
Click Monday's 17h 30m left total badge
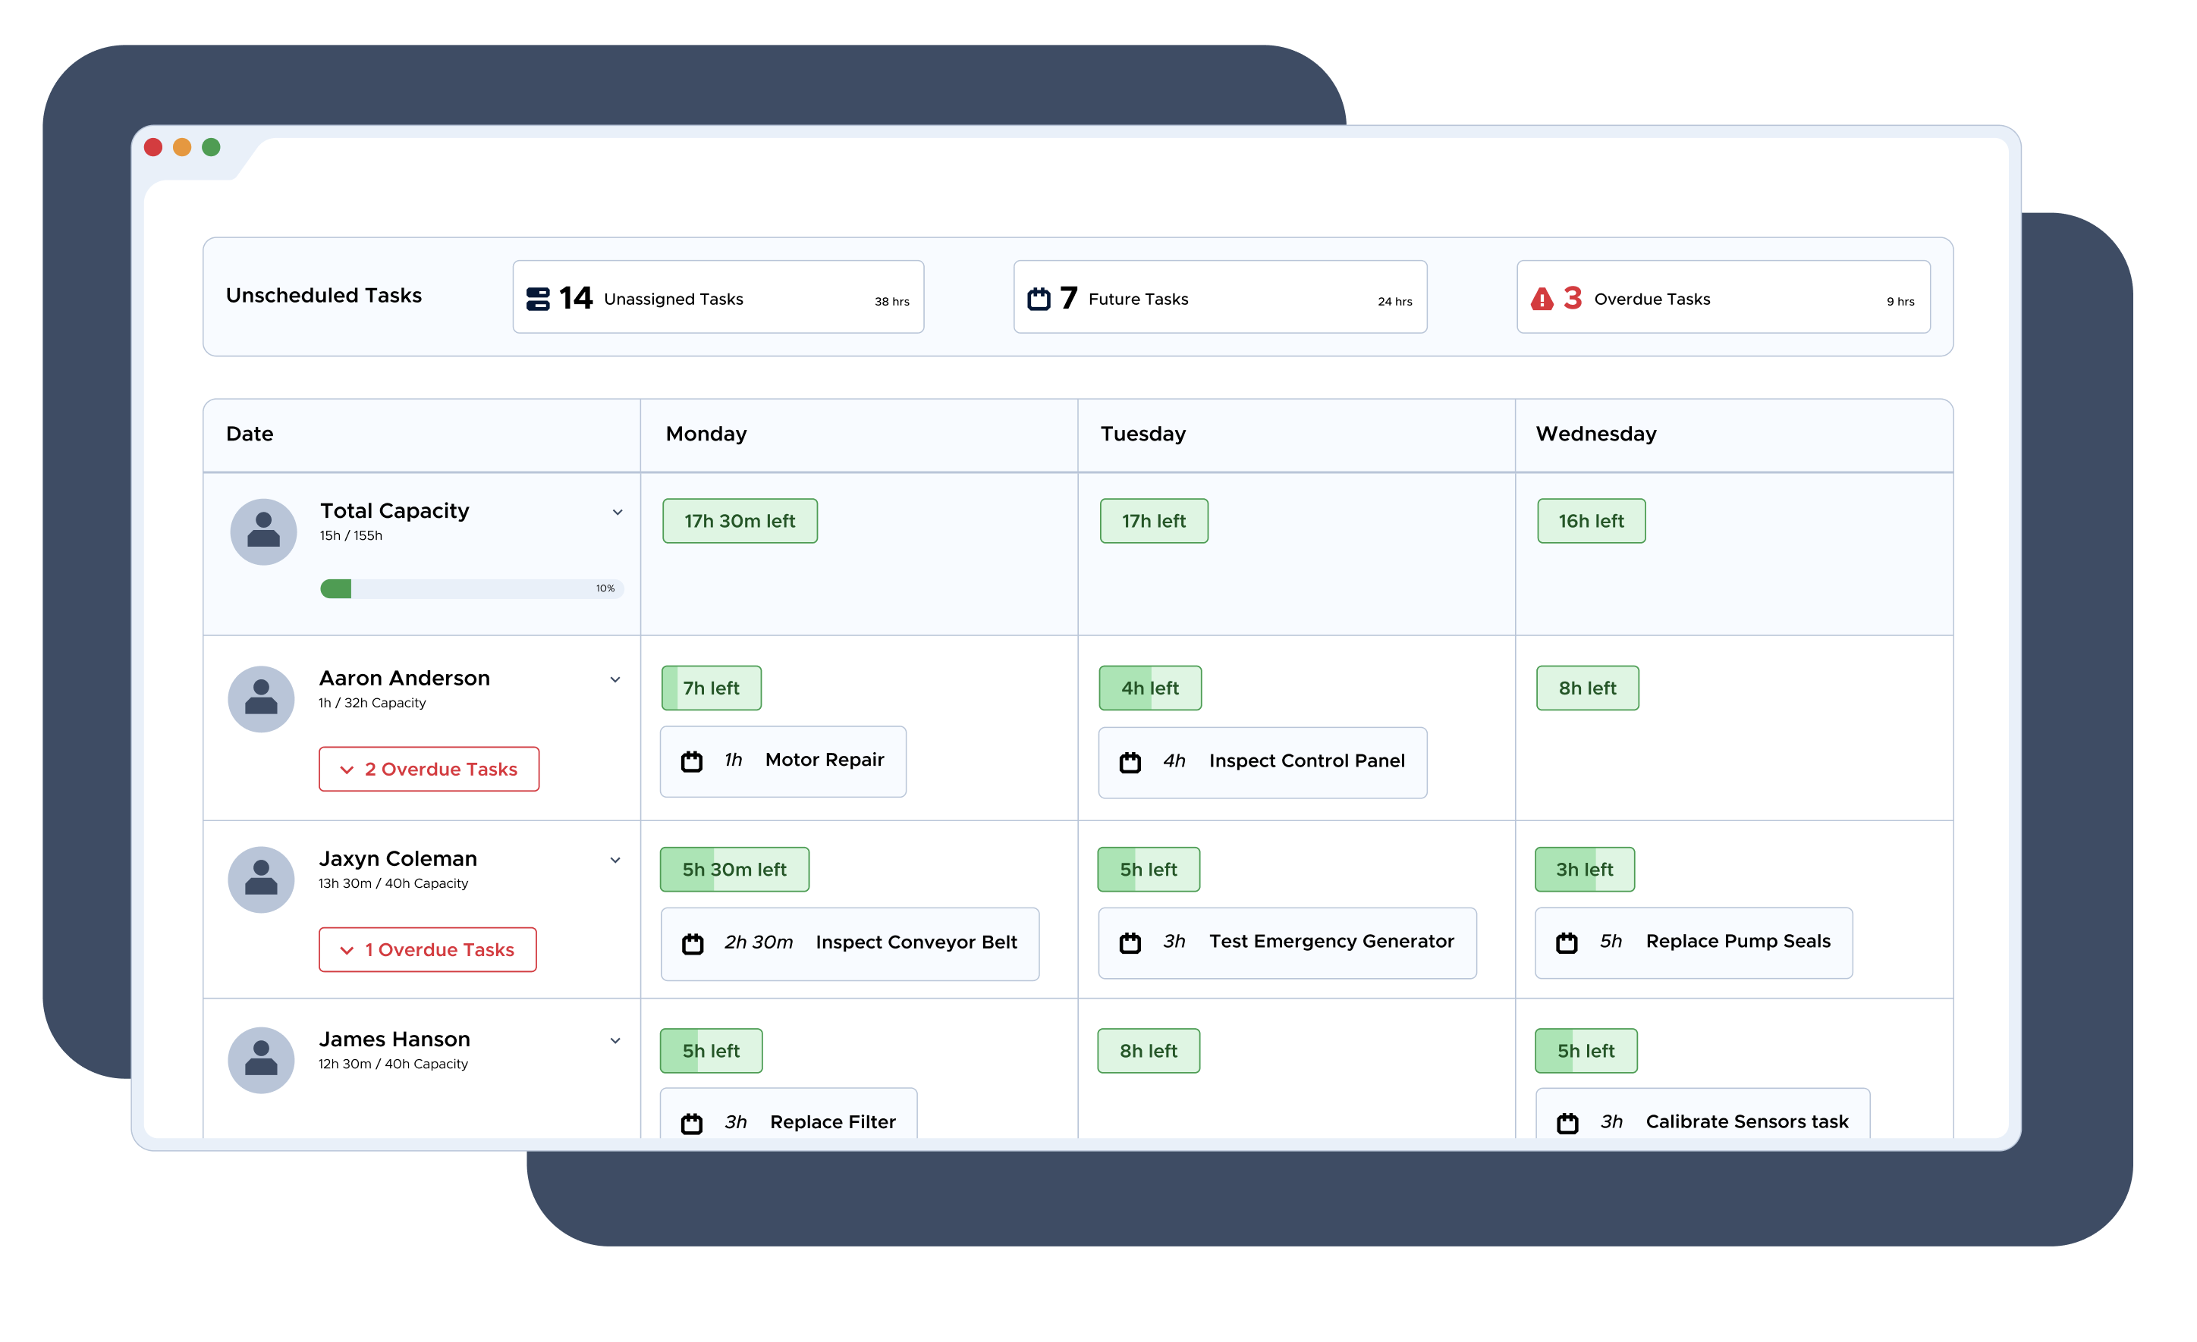[x=740, y=522]
